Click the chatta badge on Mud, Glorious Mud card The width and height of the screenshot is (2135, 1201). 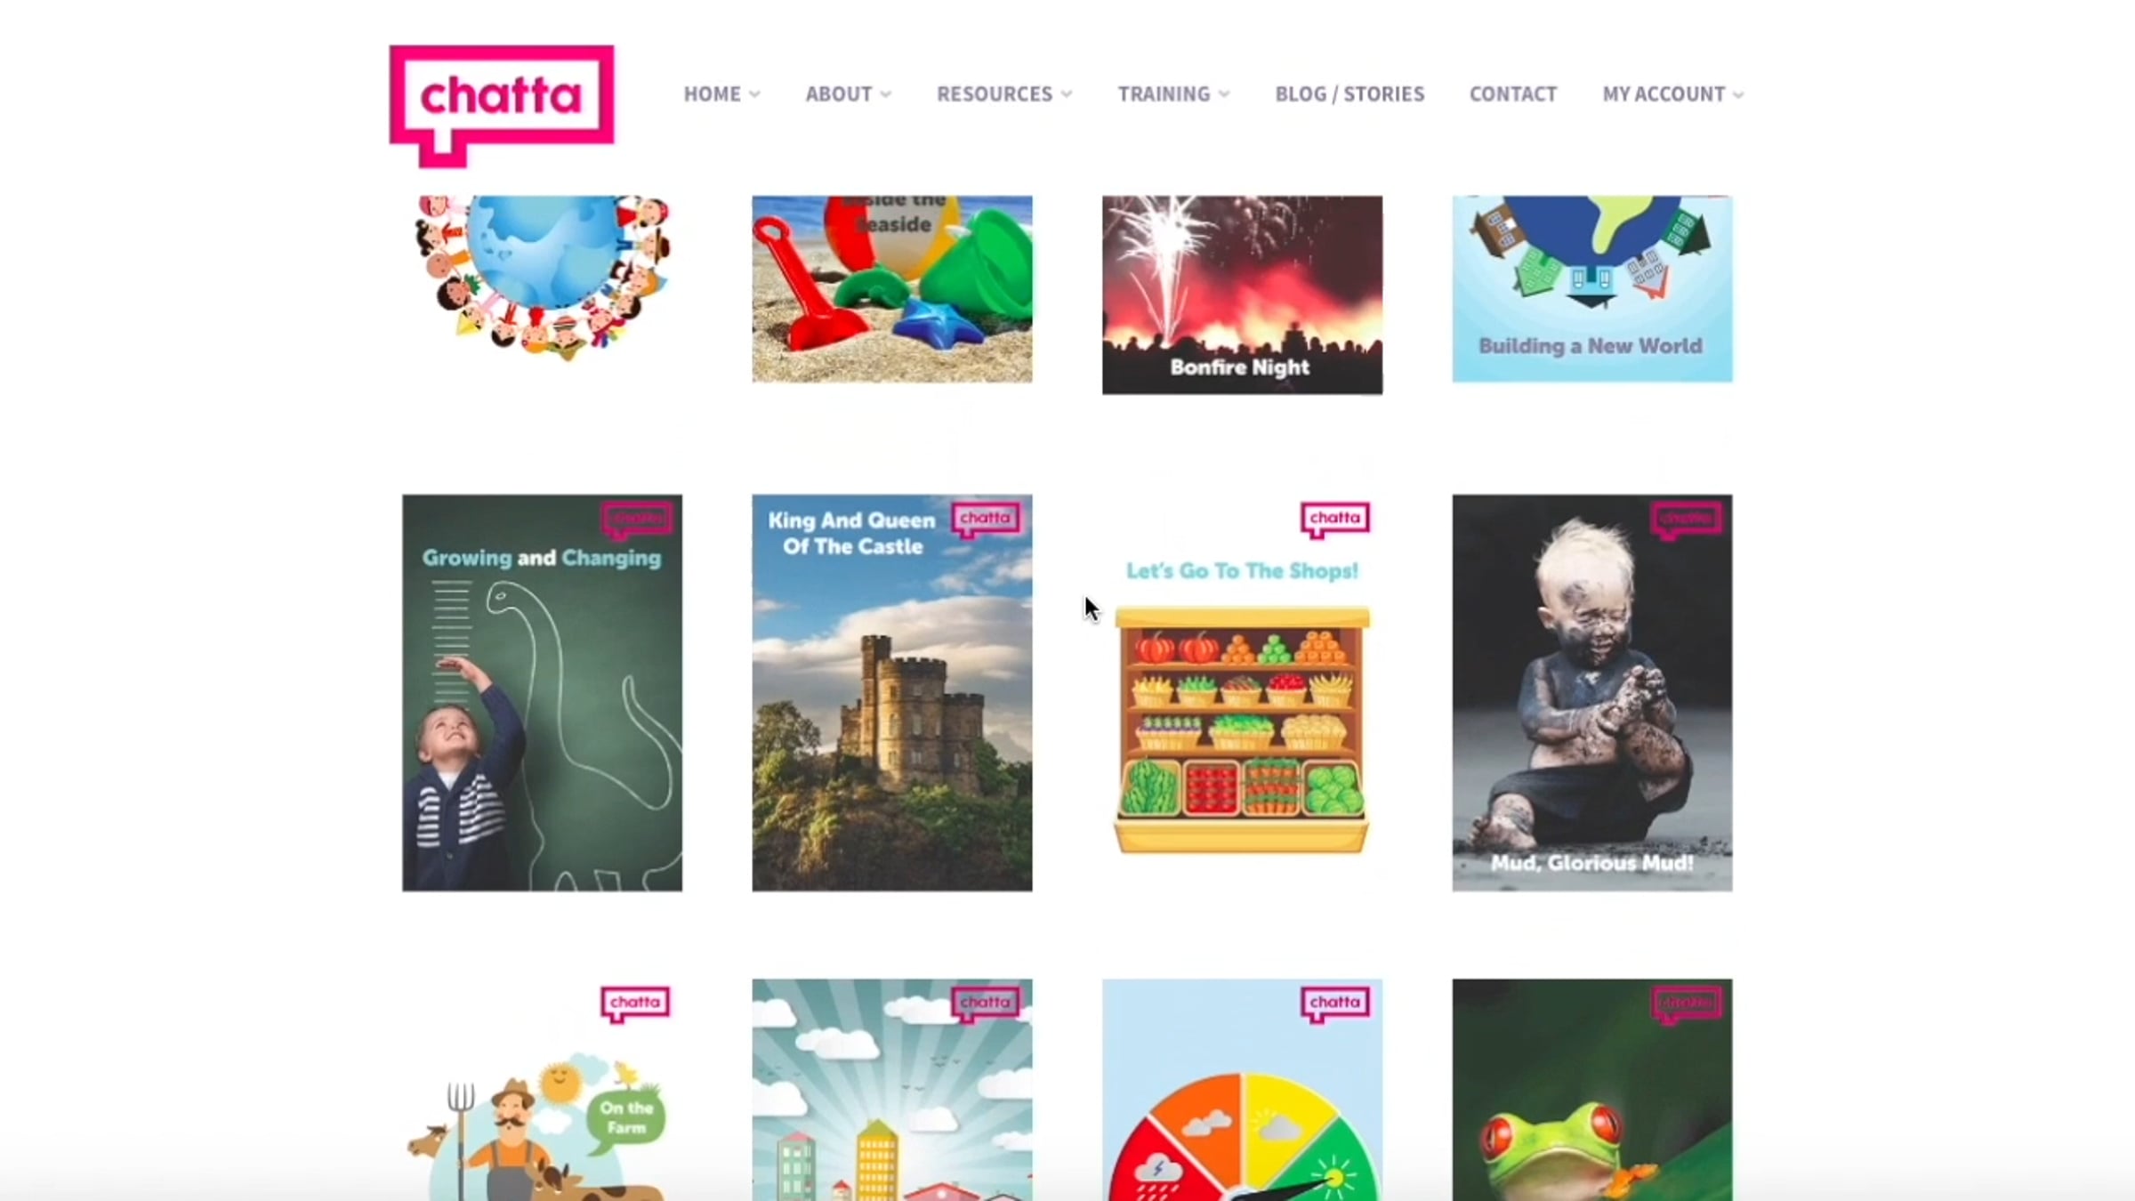click(1685, 520)
